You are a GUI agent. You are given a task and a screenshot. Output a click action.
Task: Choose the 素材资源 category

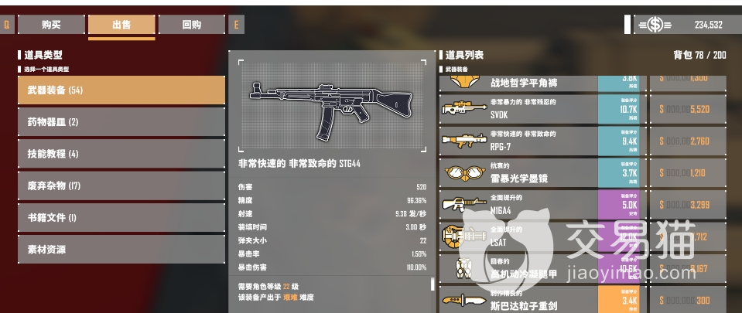[121, 249]
